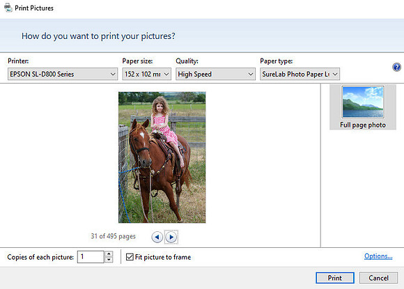Click the Print Pictures printer icon
The width and height of the screenshot is (404, 289).
[8, 8]
